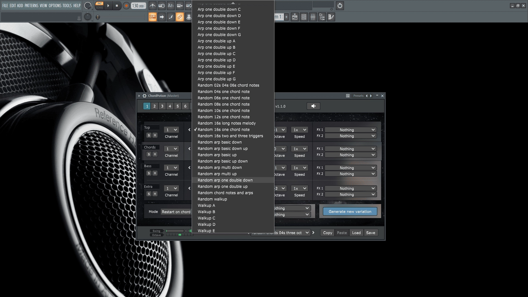Enable wait for input before playing icon
528x297 pixels.
[x=162, y=5]
